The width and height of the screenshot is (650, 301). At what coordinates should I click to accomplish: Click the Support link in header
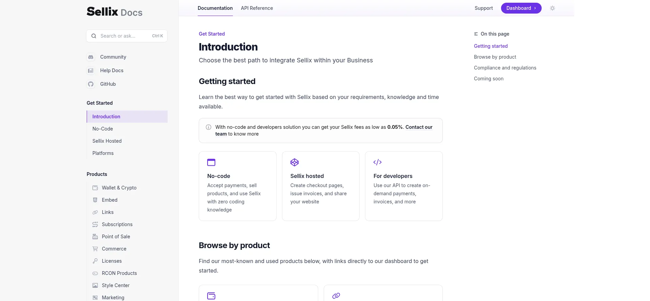483,8
